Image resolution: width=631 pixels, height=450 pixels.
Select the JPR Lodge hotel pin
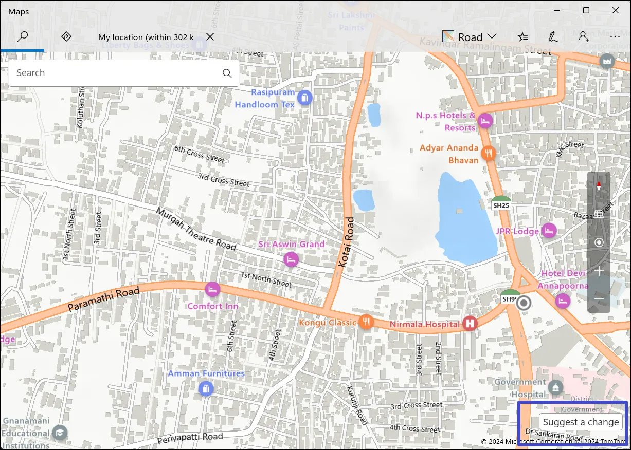click(549, 231)
